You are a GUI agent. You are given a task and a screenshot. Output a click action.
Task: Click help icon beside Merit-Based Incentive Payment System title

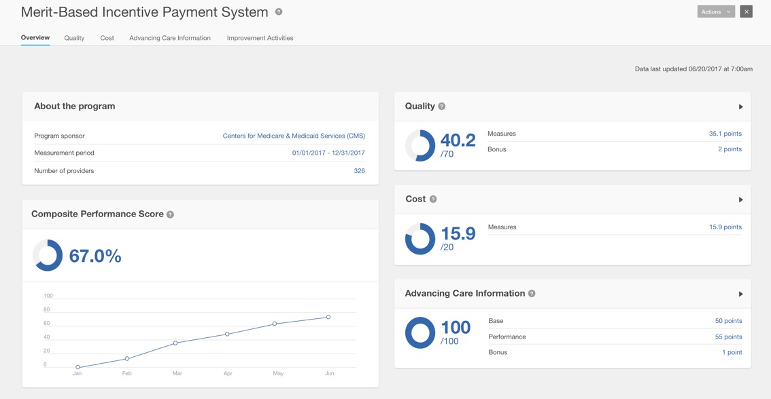tap(279, 12)
